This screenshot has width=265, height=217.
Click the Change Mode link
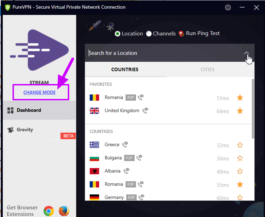click(x=39, y=92)
